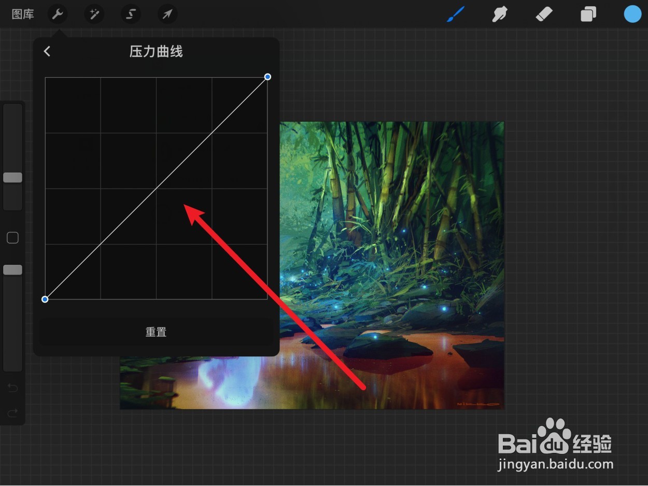Open the Adjustments magic wand menu
The image size is (648, 486).
coord(94,14)
